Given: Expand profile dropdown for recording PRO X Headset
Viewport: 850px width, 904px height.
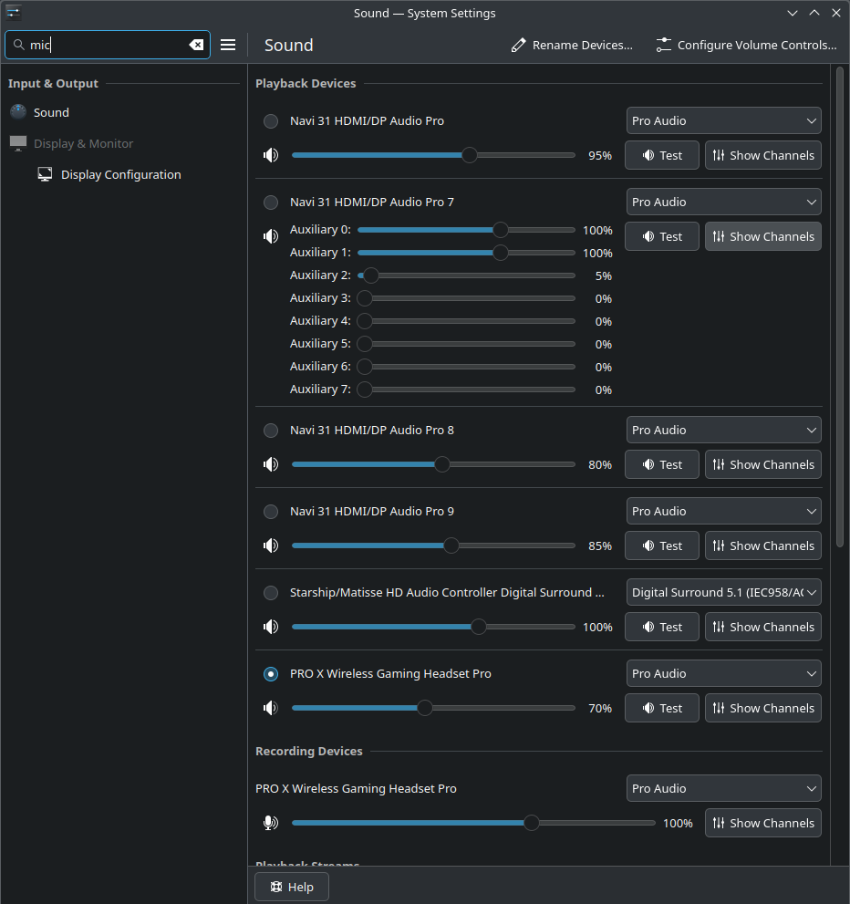Looking at the screenshot, I should click(723, 788).
